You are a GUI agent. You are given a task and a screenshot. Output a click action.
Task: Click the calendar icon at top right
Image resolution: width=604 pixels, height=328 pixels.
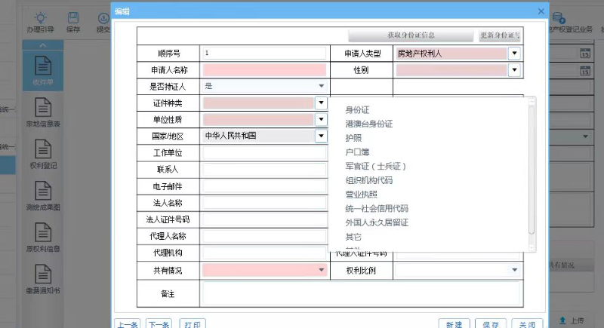[x=584, y=53]
